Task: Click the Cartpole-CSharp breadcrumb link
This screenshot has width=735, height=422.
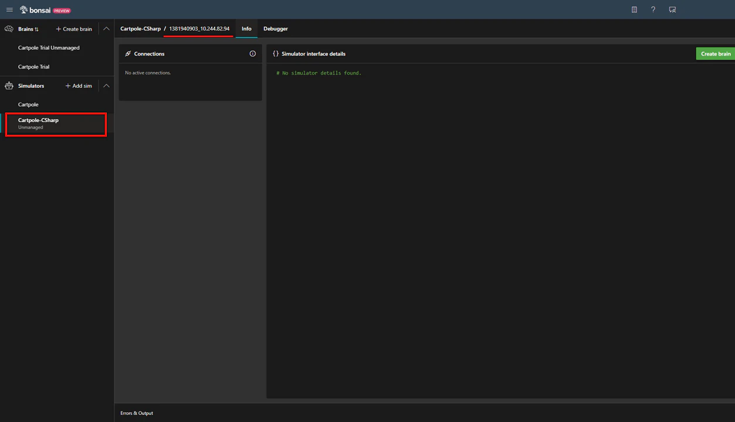Action: [x=140, y=29]
